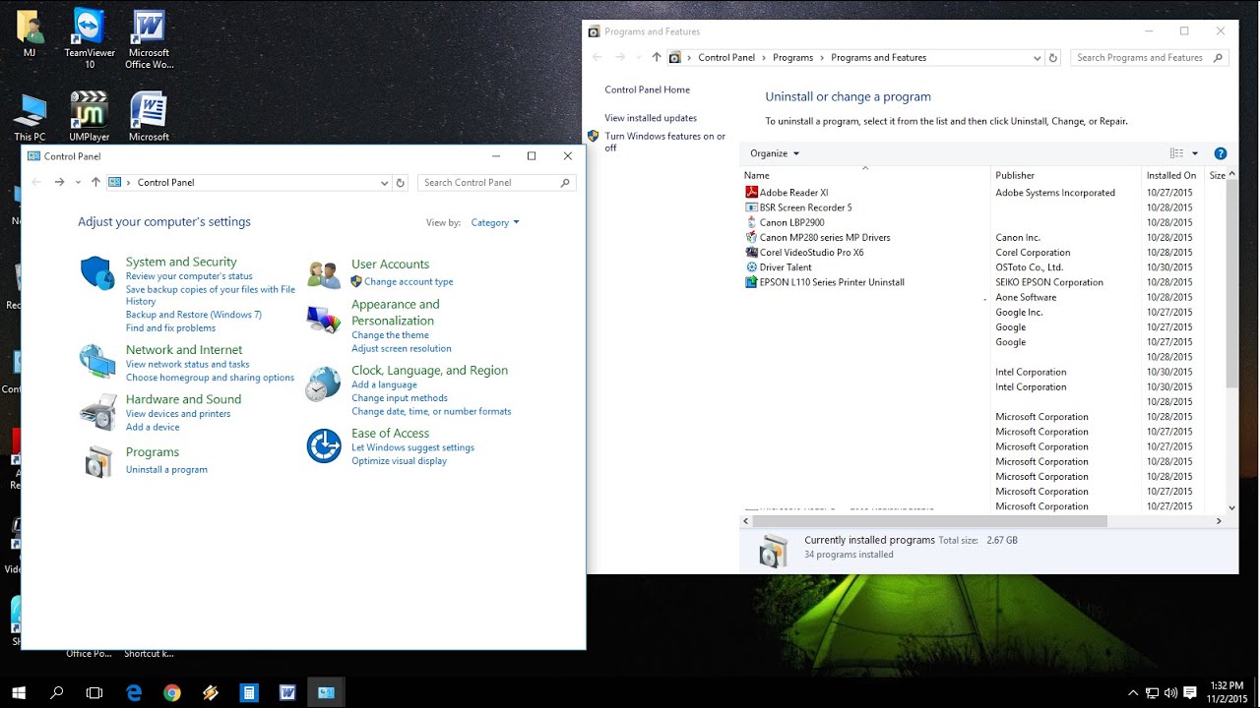Click Adjust screen resolution link

[x=402, y=349]
